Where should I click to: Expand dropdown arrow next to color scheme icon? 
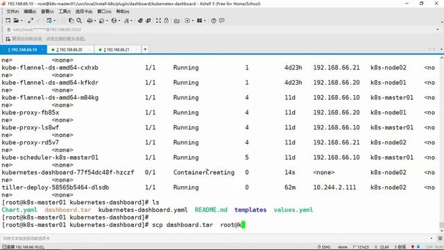(x=107, y=21)
